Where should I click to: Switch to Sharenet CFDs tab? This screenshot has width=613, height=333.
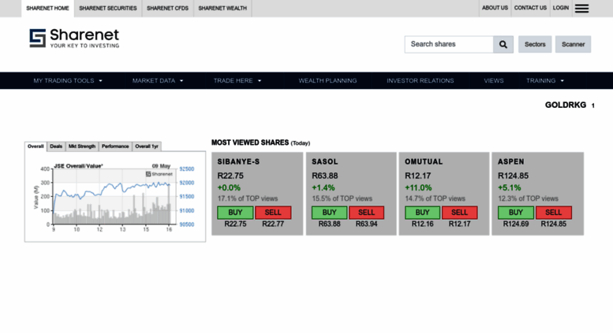point(168,8)
